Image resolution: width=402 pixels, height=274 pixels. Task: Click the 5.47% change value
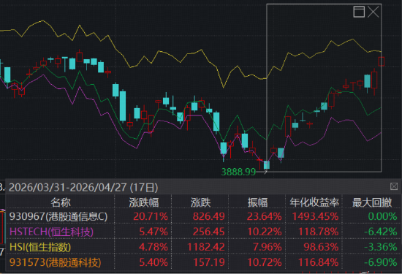tap(153, 232)
